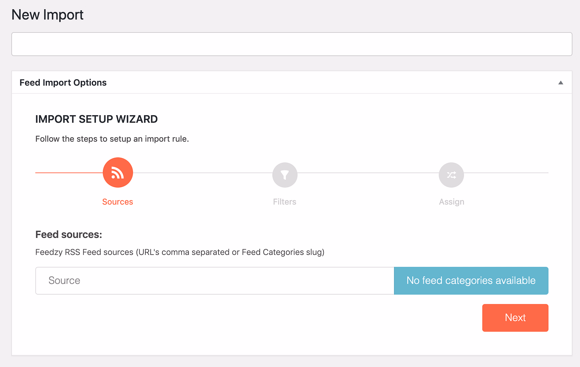
Task: Click the crossed-arrows Assign icon
Action: (451, 175)
